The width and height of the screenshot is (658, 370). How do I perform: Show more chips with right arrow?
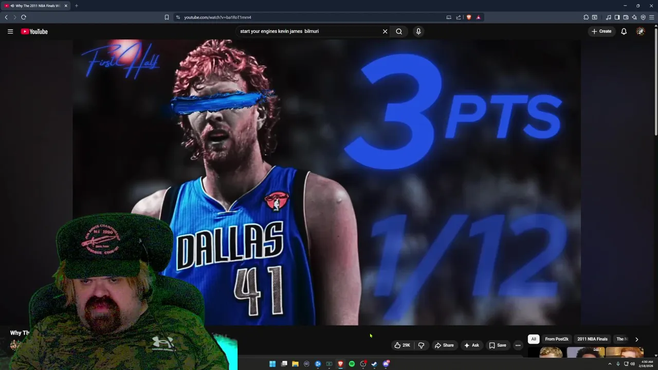click(636, 339)
